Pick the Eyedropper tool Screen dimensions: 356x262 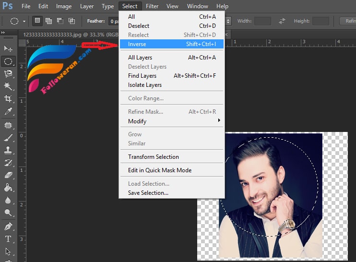click(x=8, y=111)
